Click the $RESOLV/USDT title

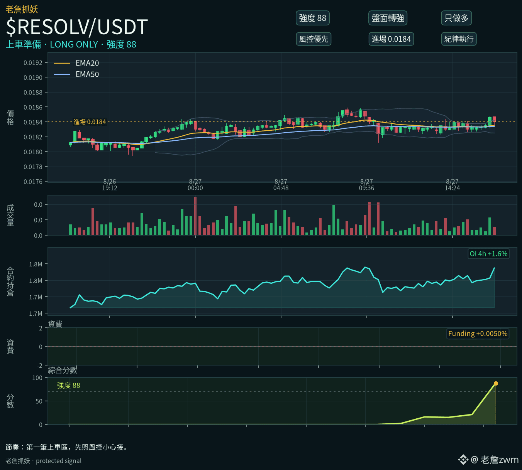click(77, 27)
